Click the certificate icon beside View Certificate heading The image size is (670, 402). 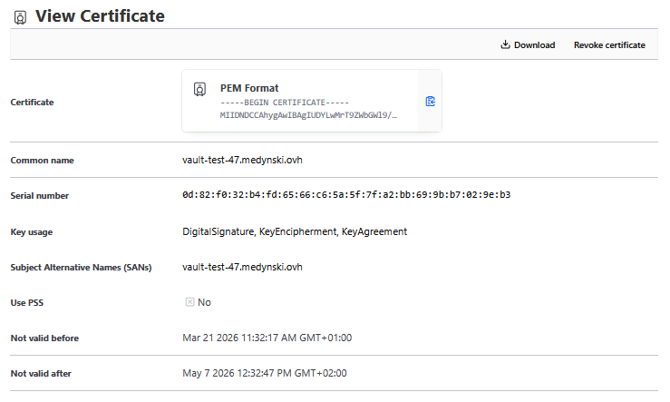tap(20, 16)
